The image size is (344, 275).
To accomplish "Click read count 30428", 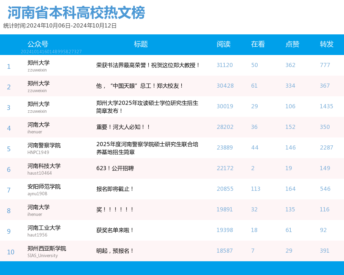I will (x=225, y=86).
